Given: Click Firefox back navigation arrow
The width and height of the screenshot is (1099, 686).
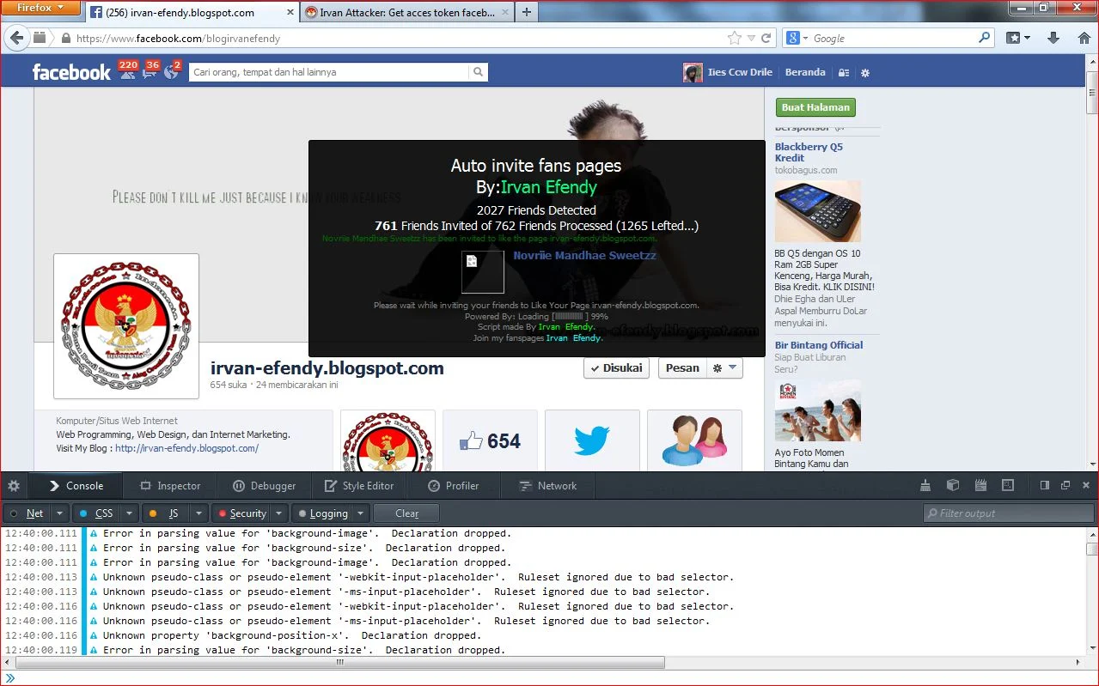Looking at the screenshot, I should (x=16, y=38).
